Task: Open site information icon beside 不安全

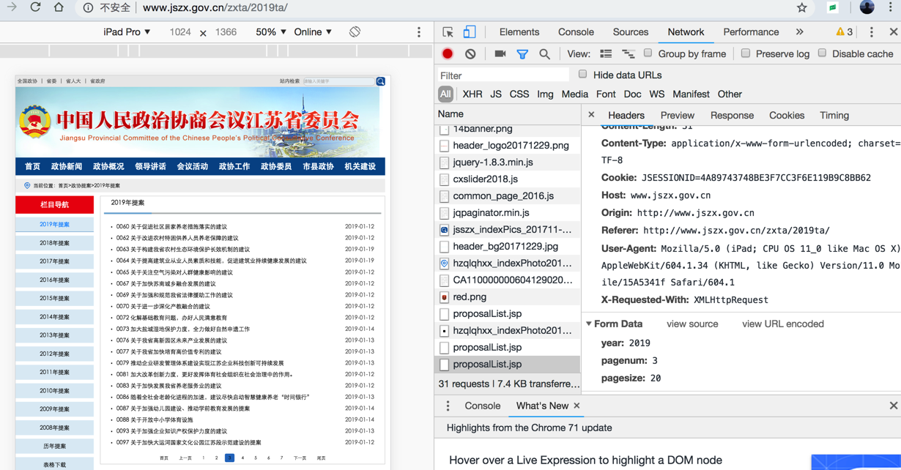Action: tap(87, 7)
